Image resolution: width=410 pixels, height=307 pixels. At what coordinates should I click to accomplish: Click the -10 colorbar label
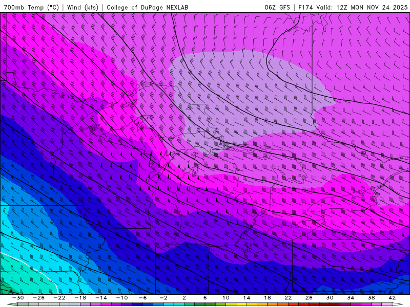122,298
